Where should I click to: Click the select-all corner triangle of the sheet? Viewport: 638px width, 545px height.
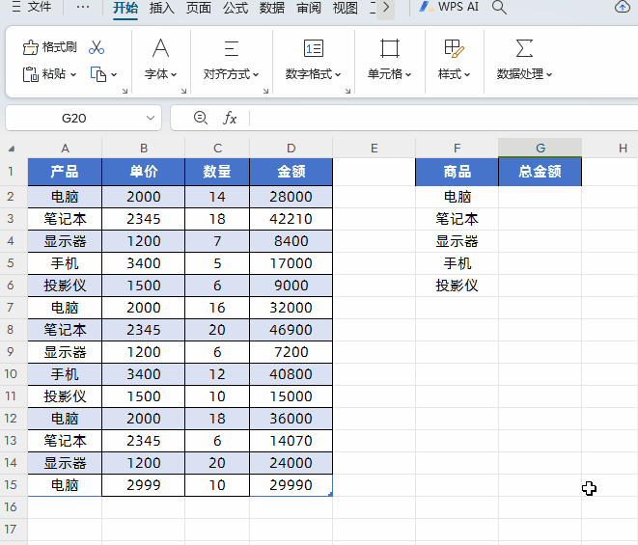pyautogui.click(x=12, y=149)
